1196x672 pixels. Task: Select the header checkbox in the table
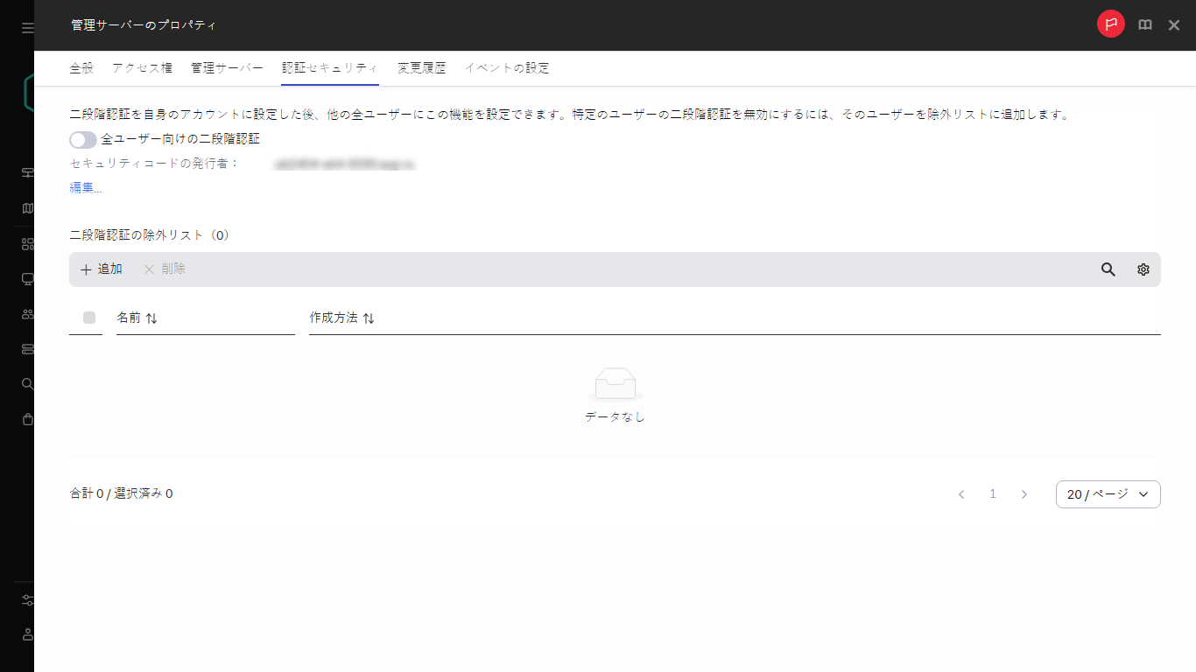88,318
